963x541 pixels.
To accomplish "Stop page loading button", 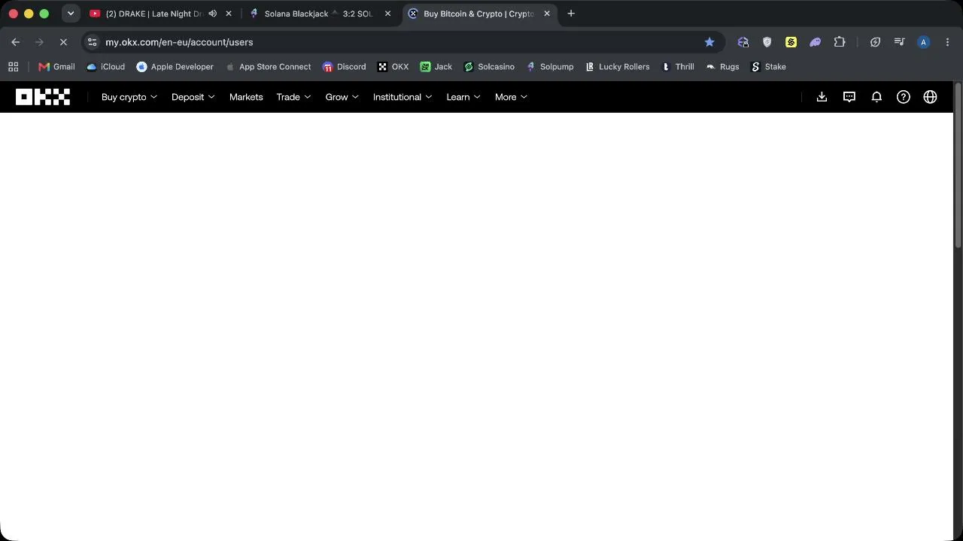I will pyautogui.click(x=63, y=42).
